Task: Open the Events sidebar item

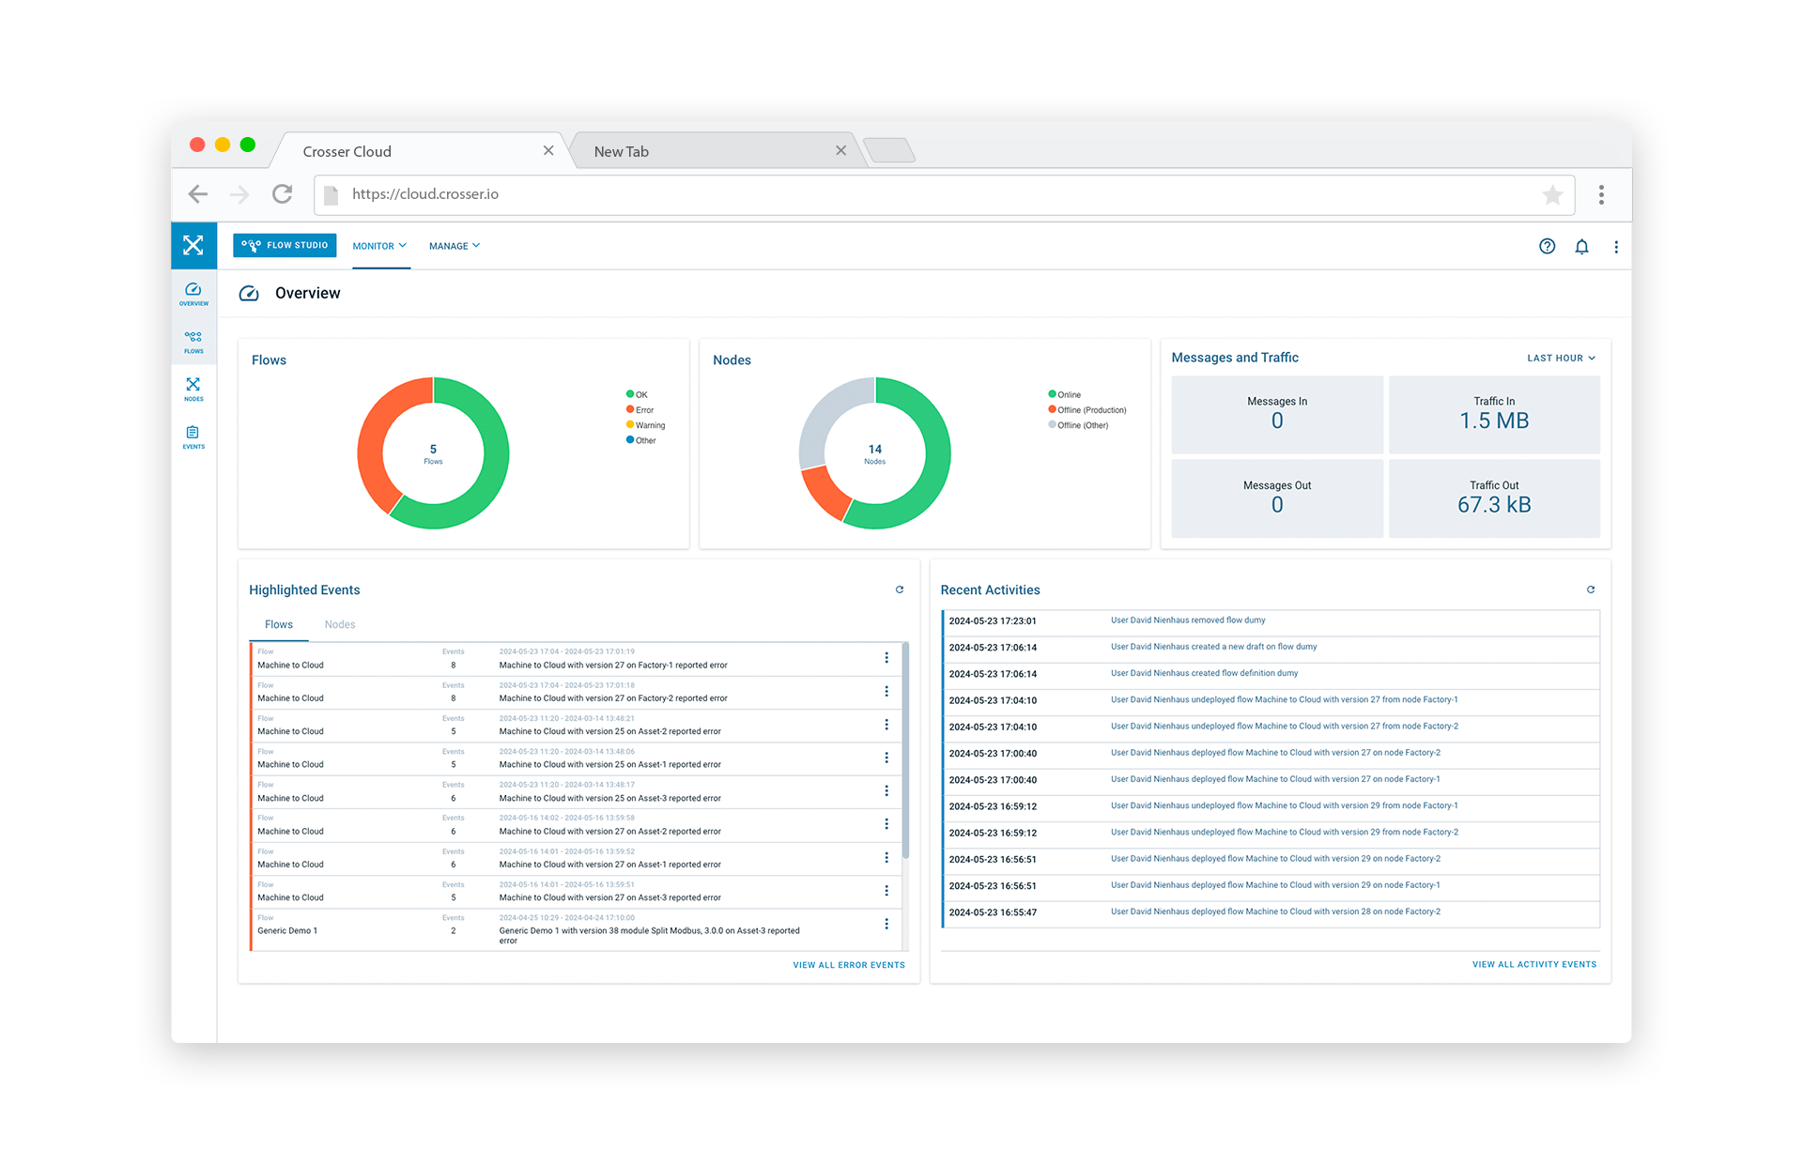Action: pos(193,437)
